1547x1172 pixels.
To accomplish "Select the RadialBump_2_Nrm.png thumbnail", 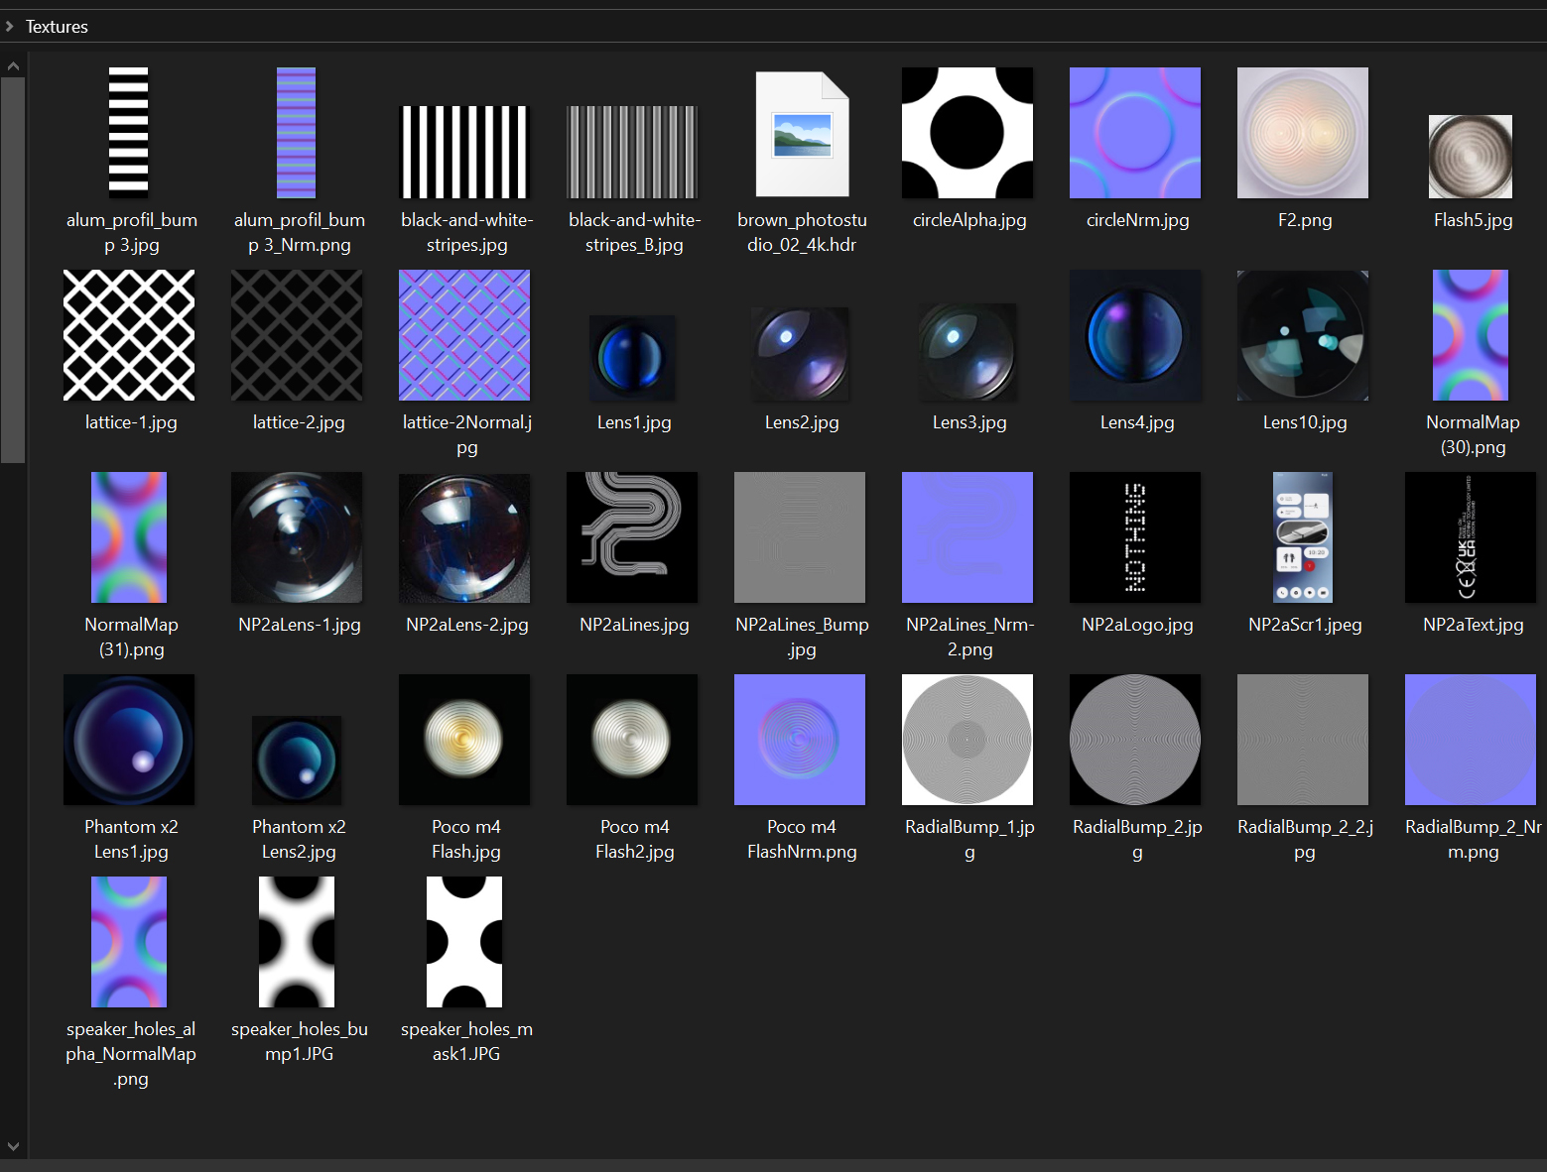I will tap(1471, 740).
